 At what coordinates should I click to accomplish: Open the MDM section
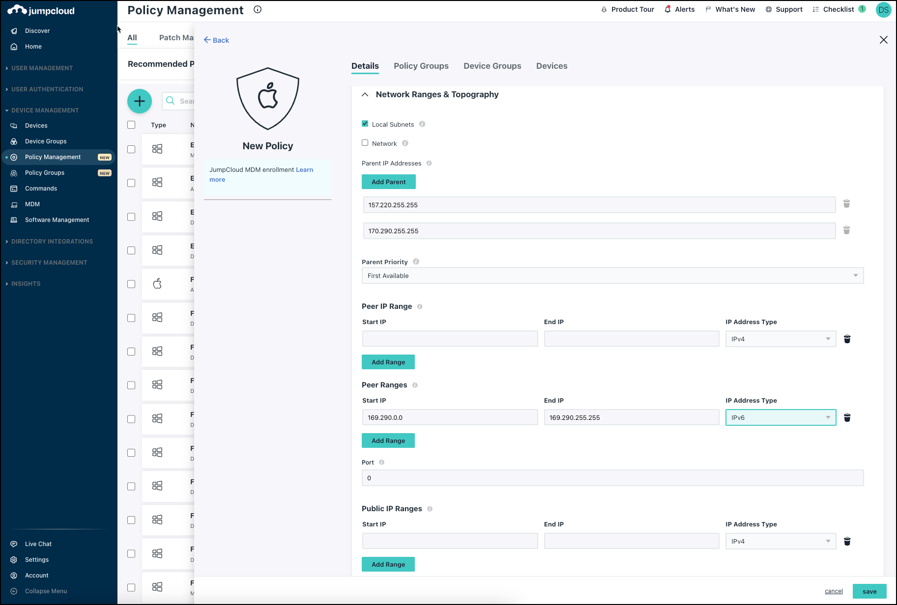click(32, 204)
